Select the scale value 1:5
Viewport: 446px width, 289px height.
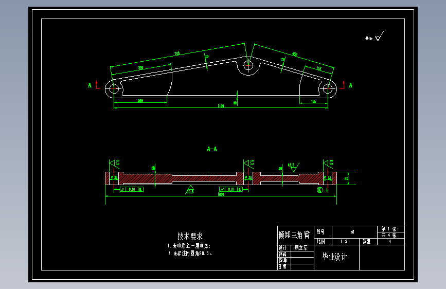(344, 242)
